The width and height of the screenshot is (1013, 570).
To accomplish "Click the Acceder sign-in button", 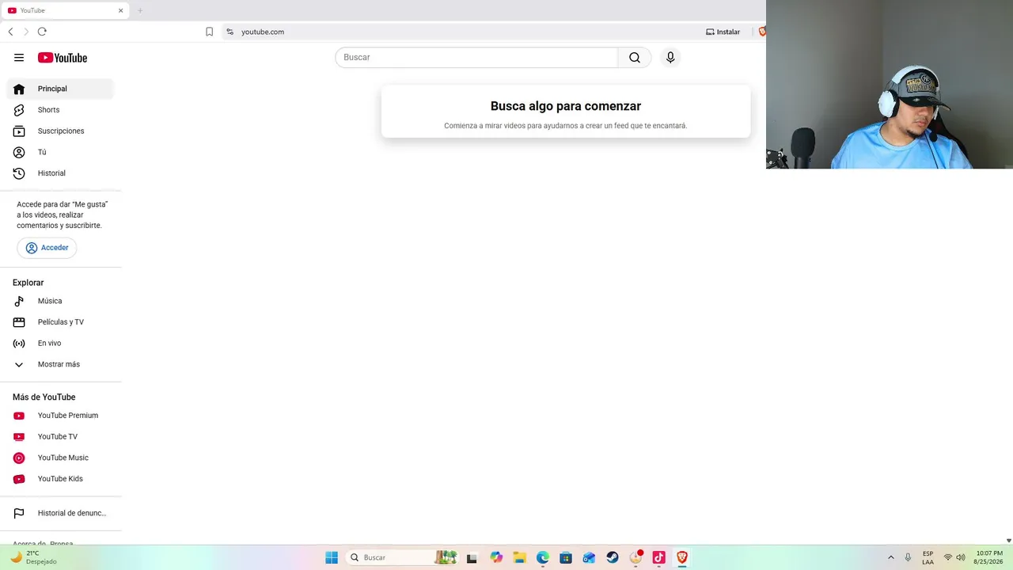I will tap(47, 248).
